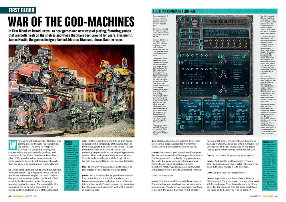286x202 pixels.
Task: Click the intro paragraph beginning 'In First Blood'
Action: tap(71, 35)
